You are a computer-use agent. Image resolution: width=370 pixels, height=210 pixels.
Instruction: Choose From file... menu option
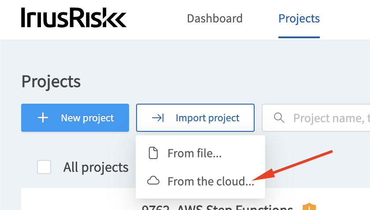pyautogui.click(x=200, y=153)
